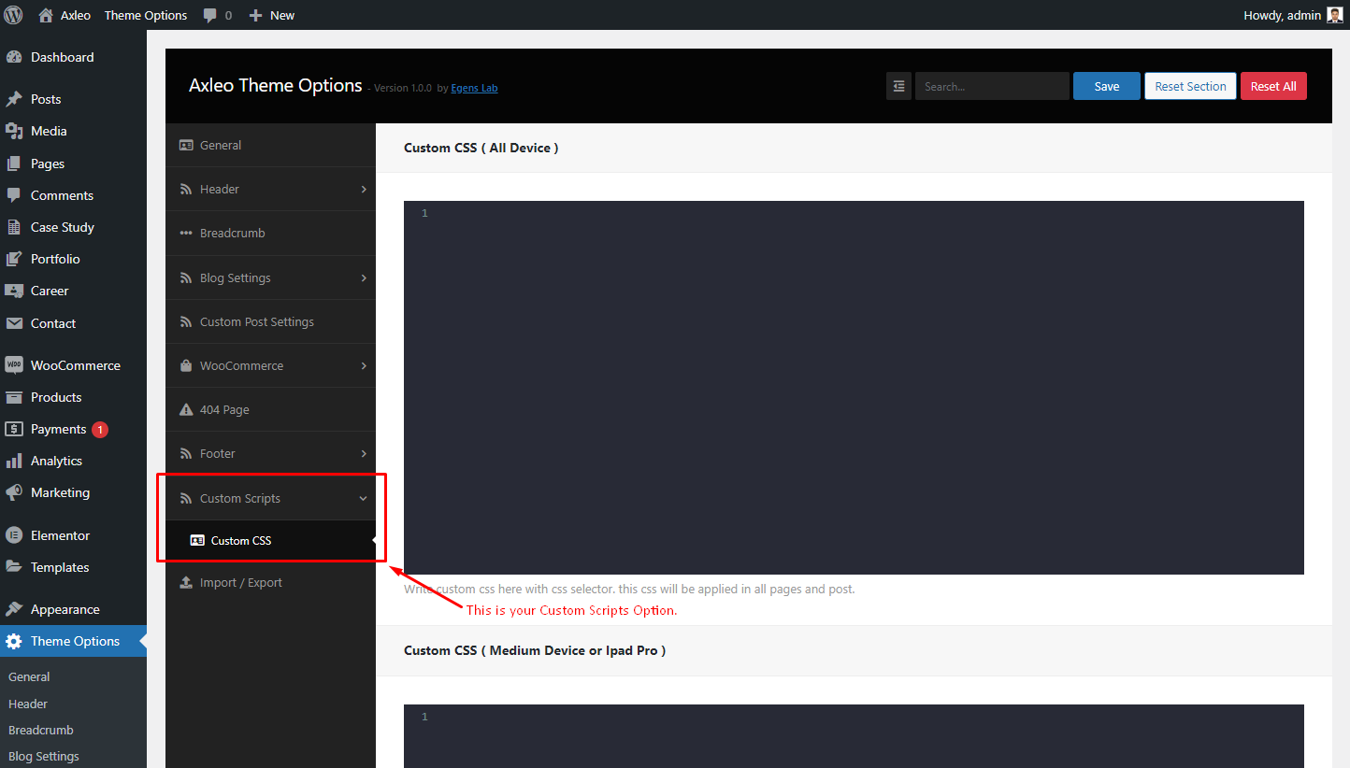Click the Theme Options gear icon
The image size is (1350, 768).
click(14, 641)
